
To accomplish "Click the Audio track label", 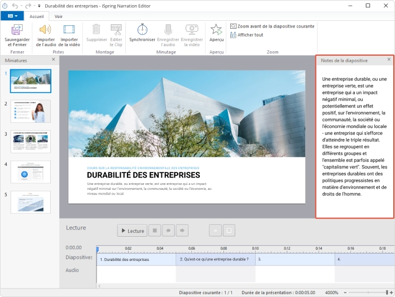I will [72, 270].
